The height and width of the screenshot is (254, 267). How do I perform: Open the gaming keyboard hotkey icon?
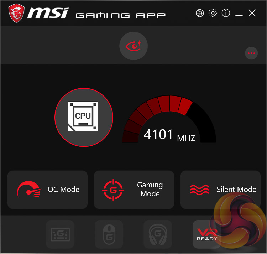point(60,234)
